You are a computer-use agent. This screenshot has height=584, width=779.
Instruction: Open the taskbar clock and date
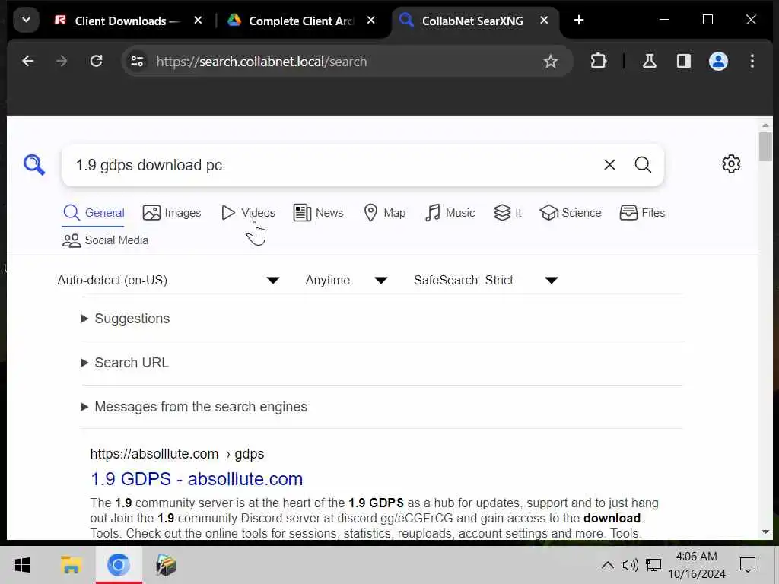[697, 565]
